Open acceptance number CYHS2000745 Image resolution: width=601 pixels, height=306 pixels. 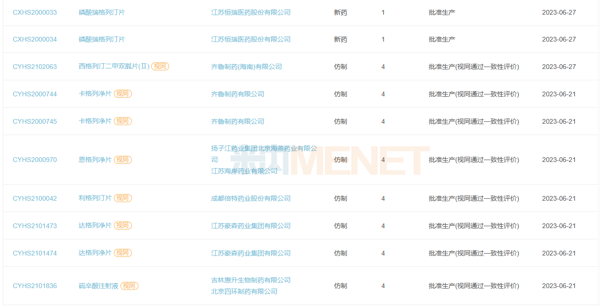[x=34, y=121]
